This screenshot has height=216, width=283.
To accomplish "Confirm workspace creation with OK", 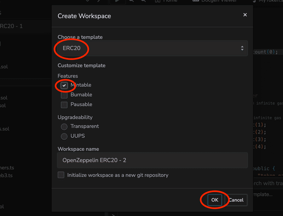I will [215, 200].
